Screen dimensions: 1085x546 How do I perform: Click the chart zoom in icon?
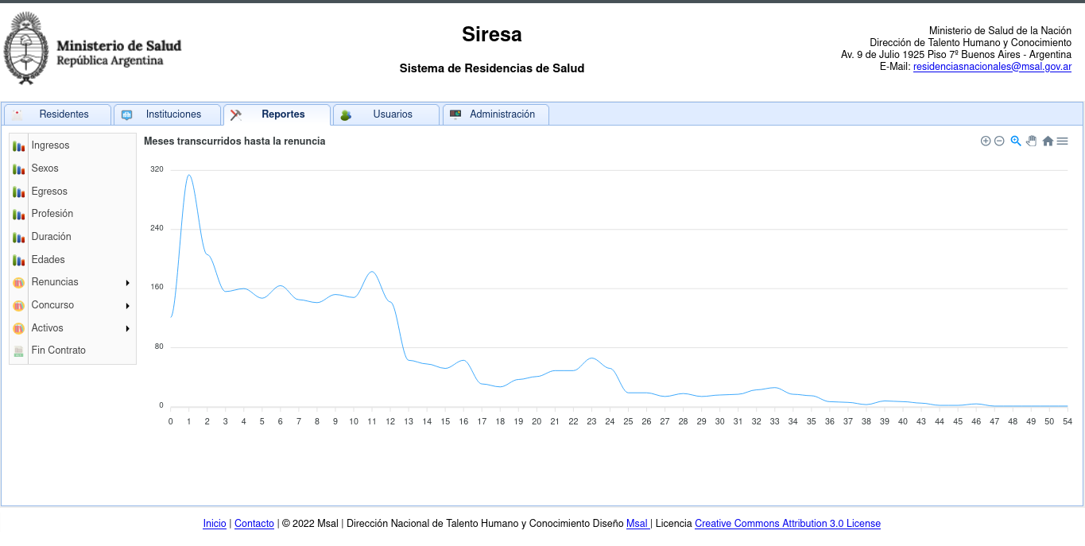[x=986, y=141]
